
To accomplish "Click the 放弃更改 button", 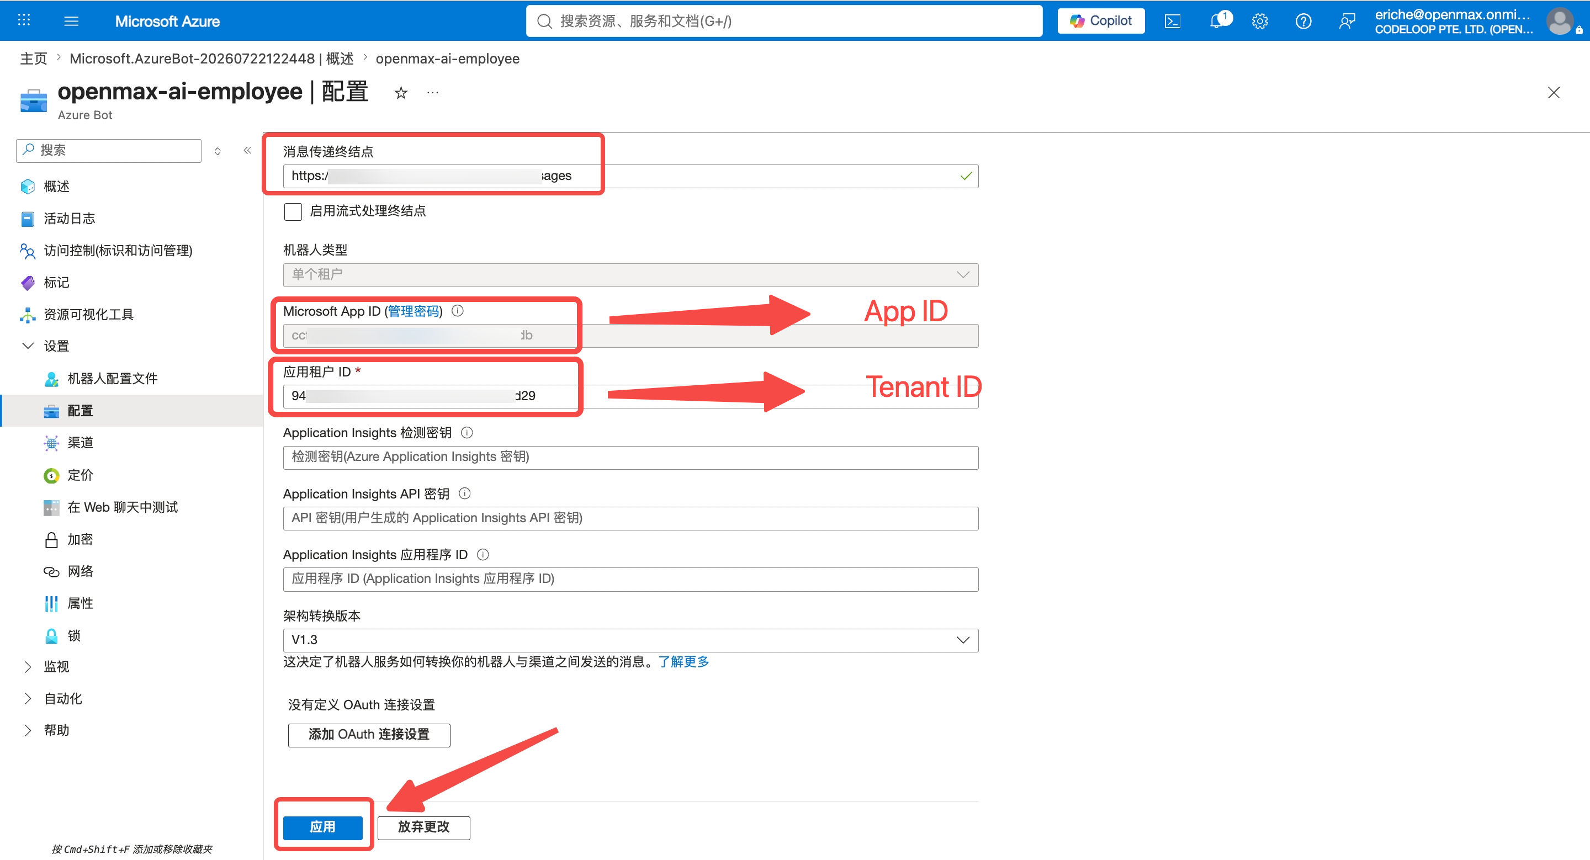I will (423, 827).
